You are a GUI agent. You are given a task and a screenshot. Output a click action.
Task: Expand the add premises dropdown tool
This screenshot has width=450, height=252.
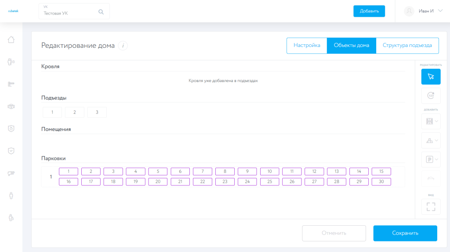coord(431,140)
